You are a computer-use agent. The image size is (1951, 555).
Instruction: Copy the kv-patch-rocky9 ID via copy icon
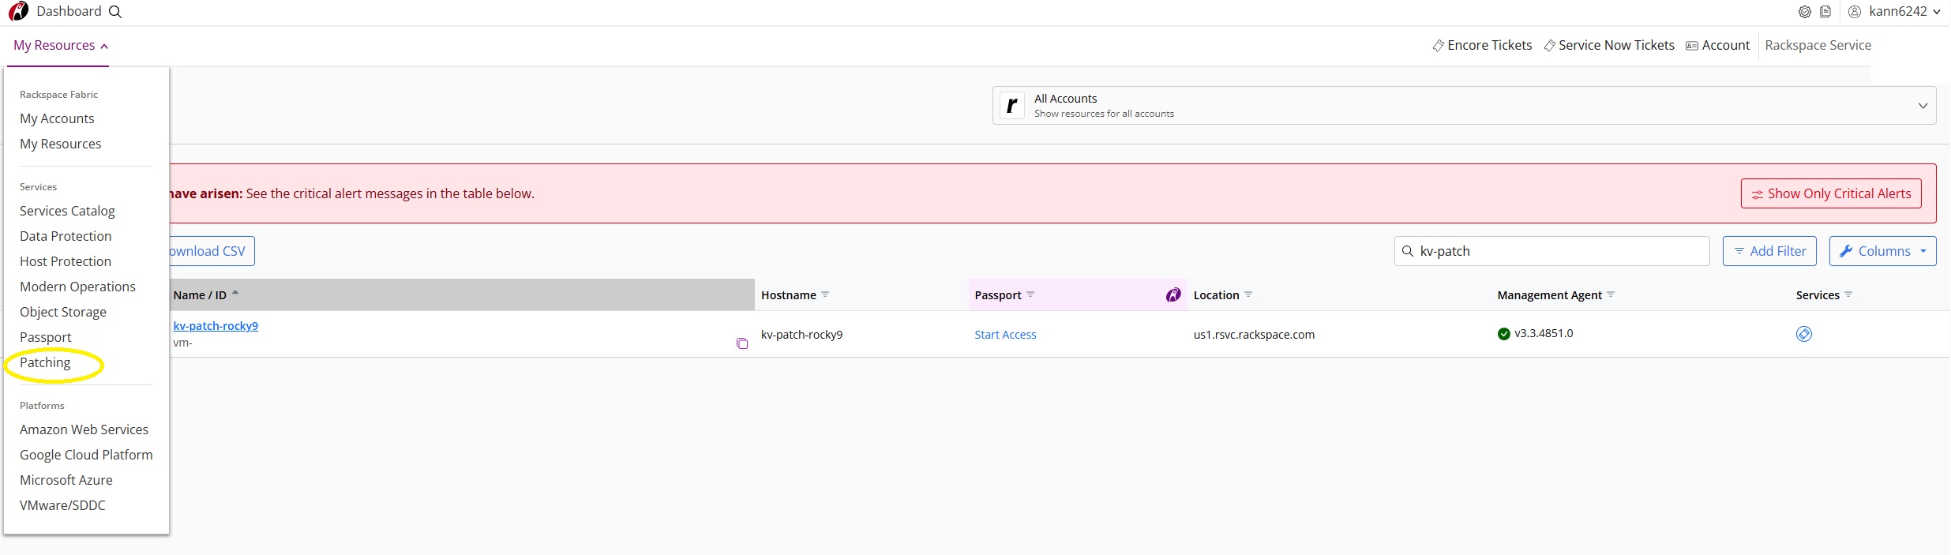tap(742, 343)
